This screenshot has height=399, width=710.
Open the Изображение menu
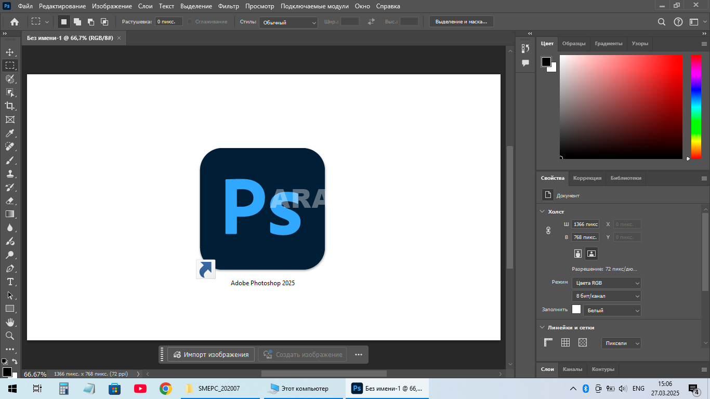click(x=112, y=6)
